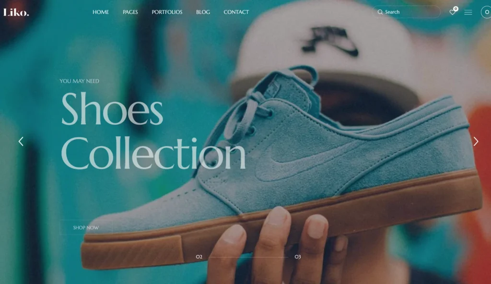This screenshot has height=284, width=491.
Task: Open the HOME menu
Action: pyautogui.click(x=101, y=12)
